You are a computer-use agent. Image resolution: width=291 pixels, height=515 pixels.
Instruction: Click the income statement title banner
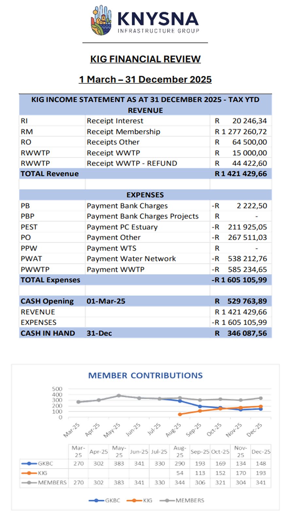(x=145, y=105)
